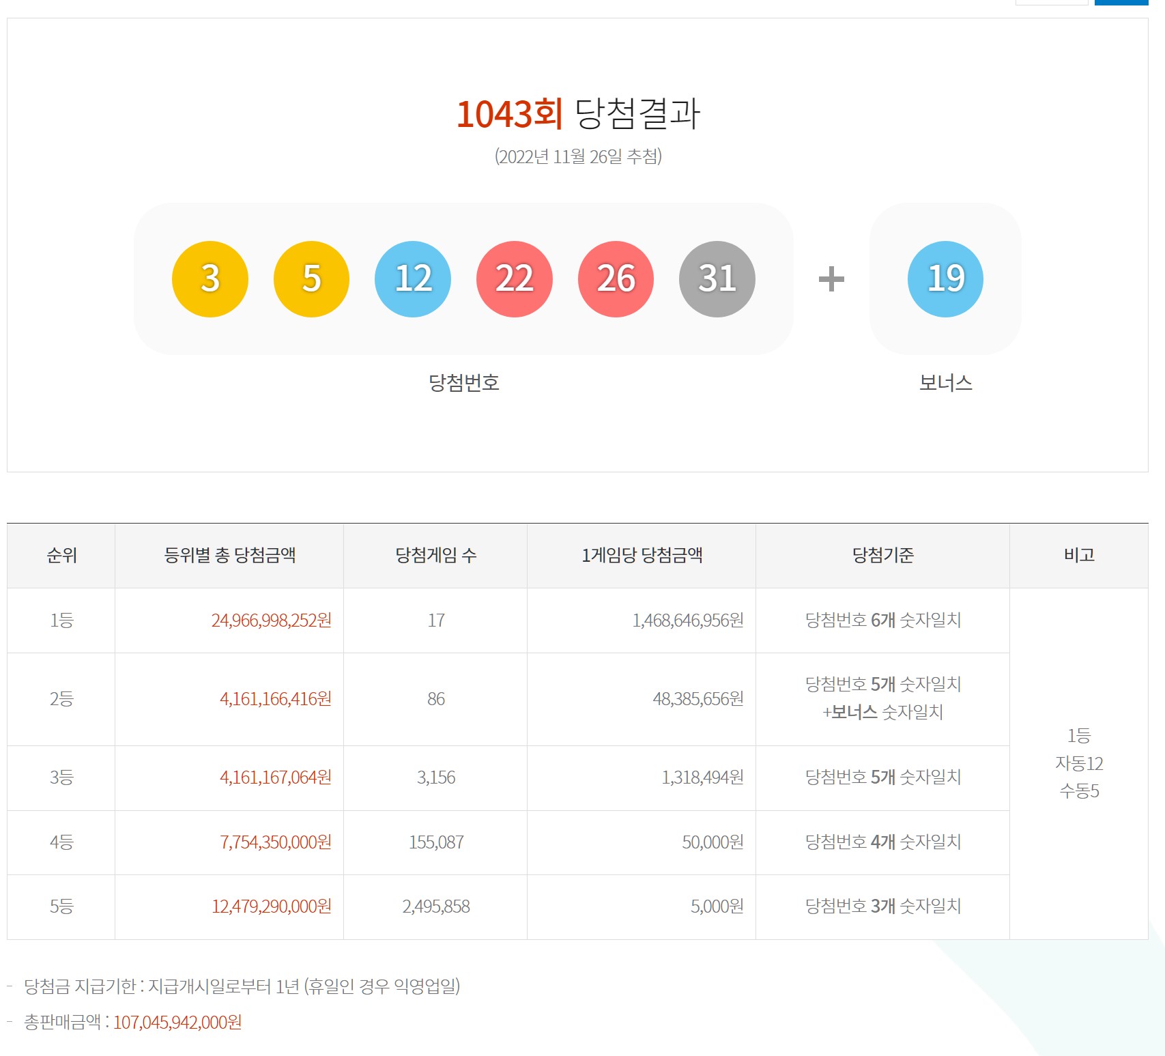Click the 당첨게임 수 column header
Viewport: 1165px width, 1056px height.
point(436,555)
